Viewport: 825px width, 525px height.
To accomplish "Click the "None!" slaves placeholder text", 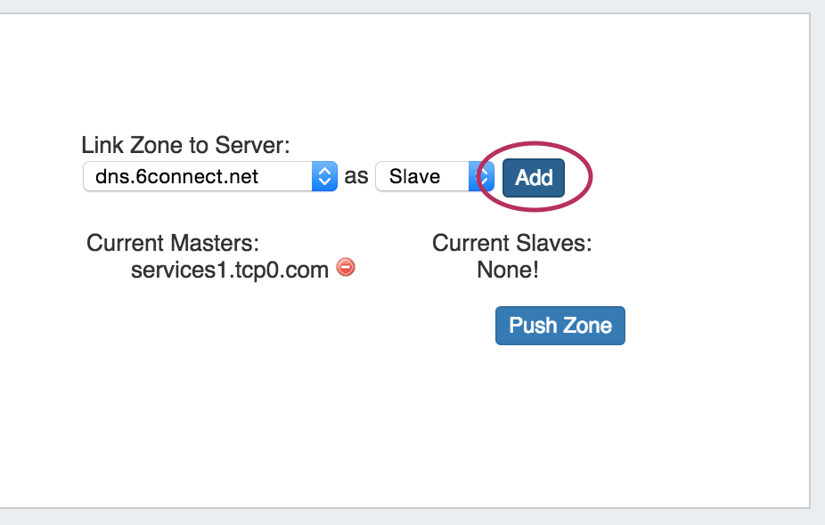I will pos(508,270).
